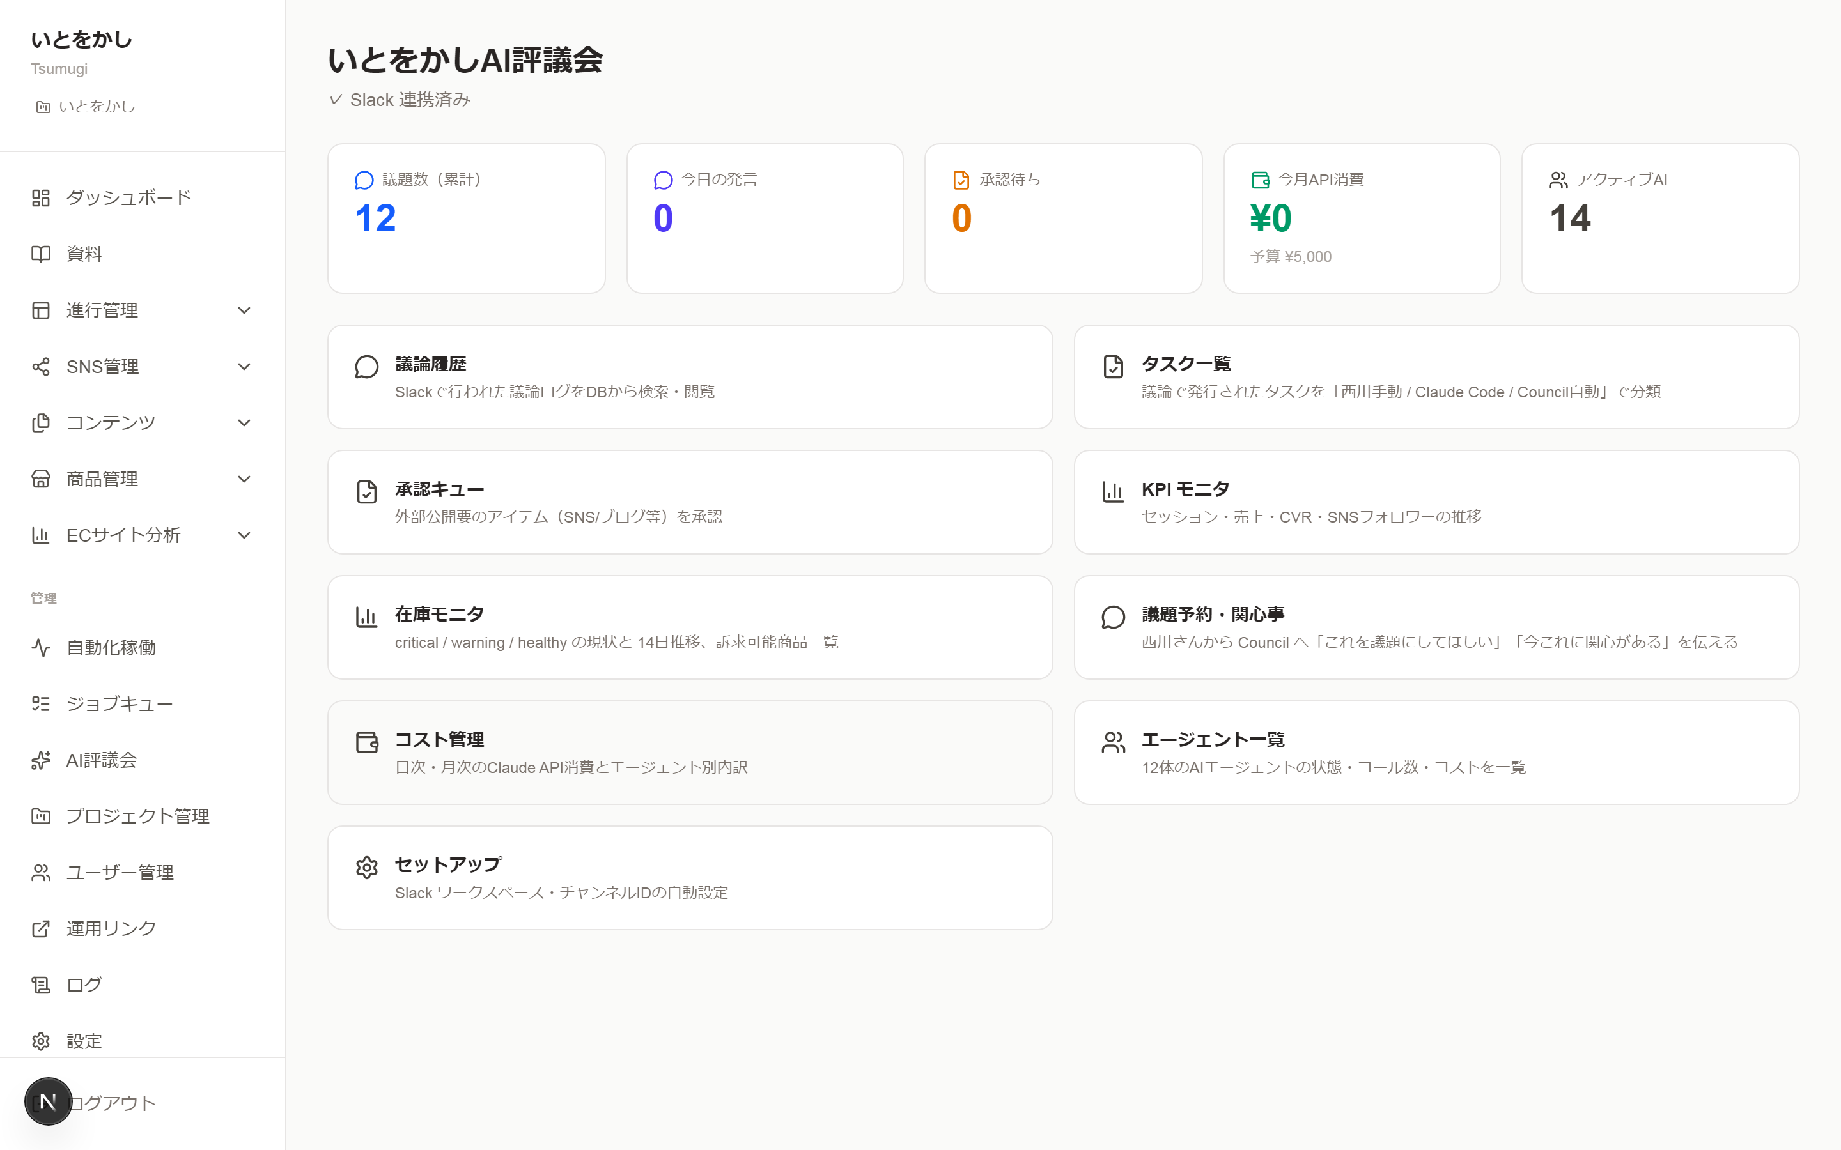Image resolution: width=1841 pixels, height=1150 pixels.
Task: Open the 議題予約・関心事 card title
Action: (x=1213, y=615)
